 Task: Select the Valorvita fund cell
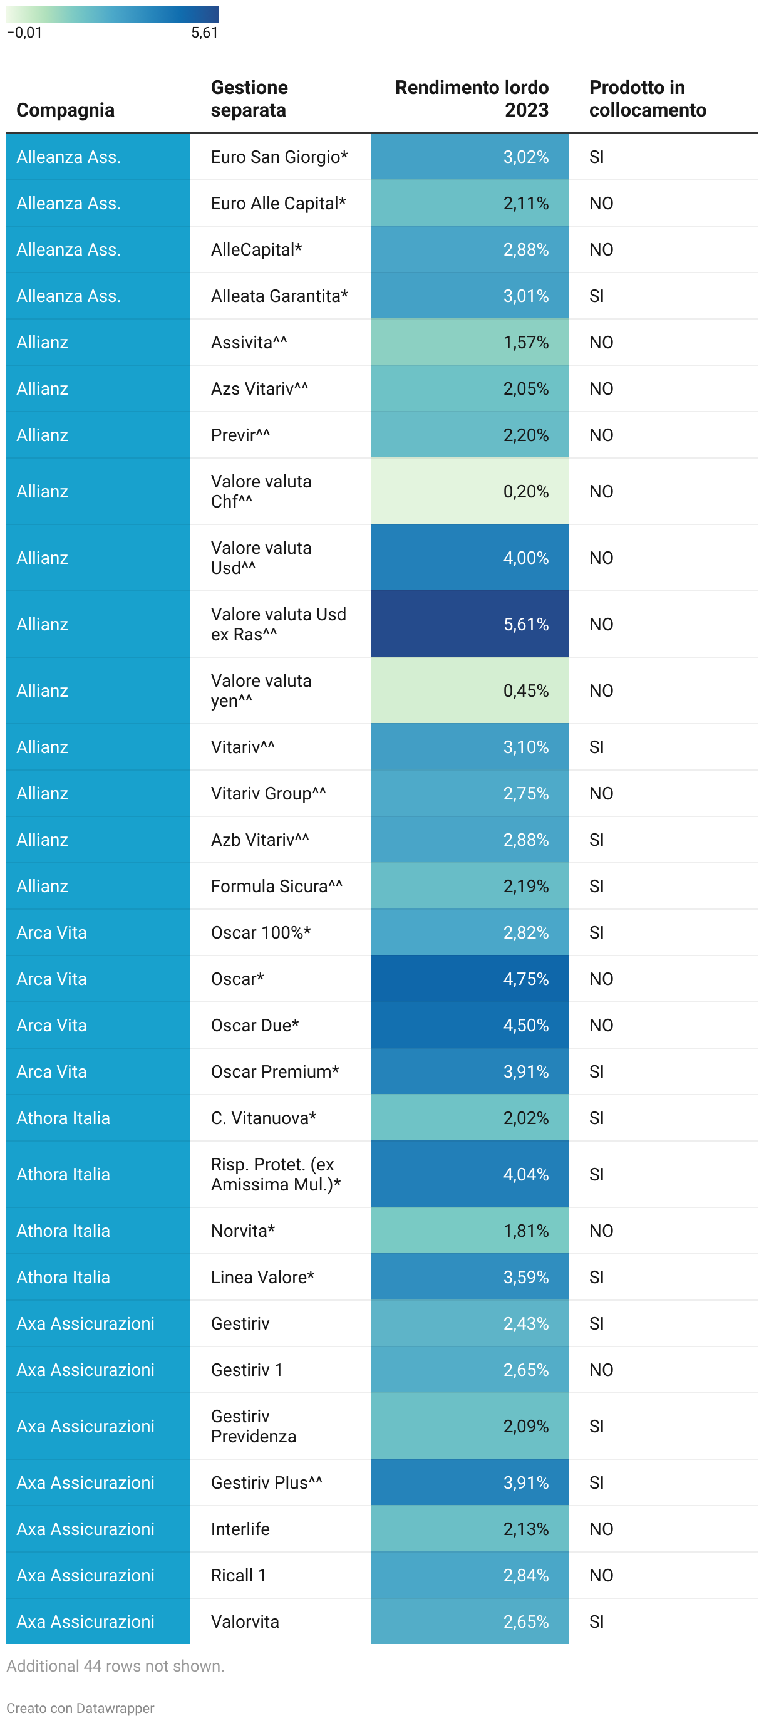click(245, 1621)
